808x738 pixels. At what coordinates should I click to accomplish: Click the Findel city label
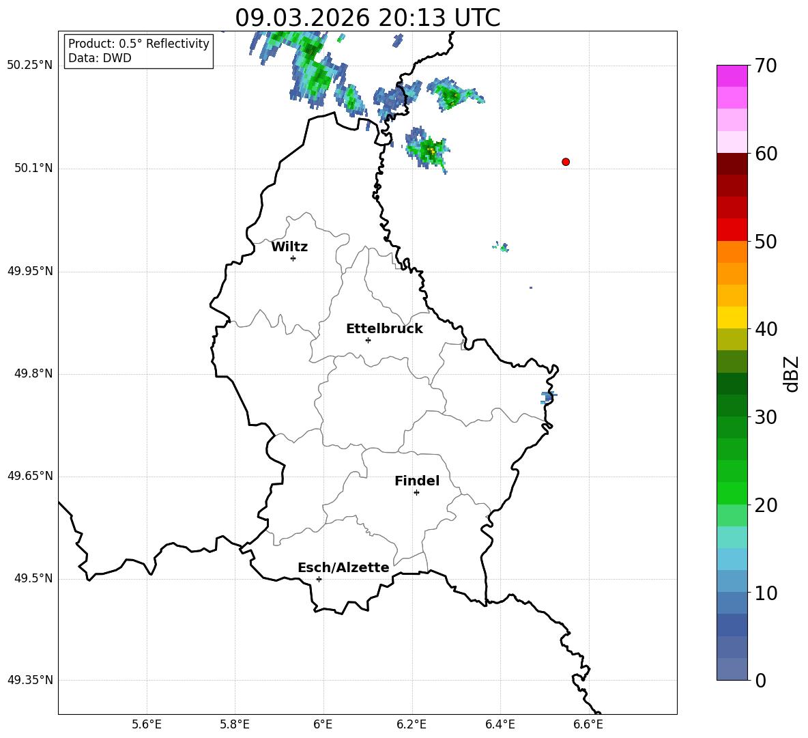(417, 481)
